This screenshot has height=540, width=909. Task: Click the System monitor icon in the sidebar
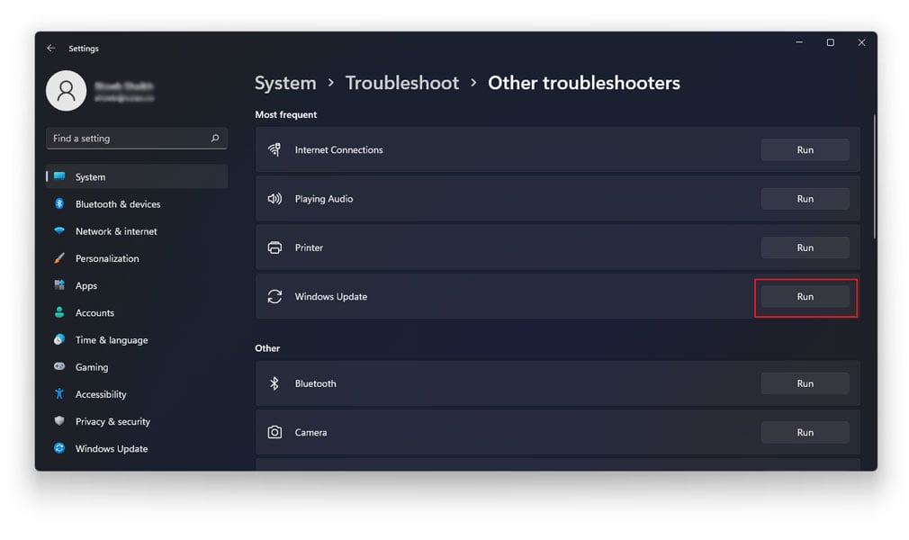pos(59,176)
